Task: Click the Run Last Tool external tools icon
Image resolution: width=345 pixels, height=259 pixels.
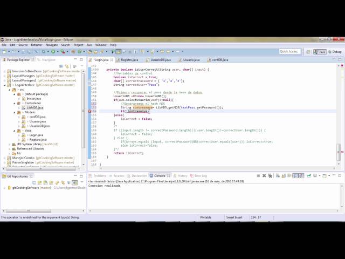Action: point(63,52)
